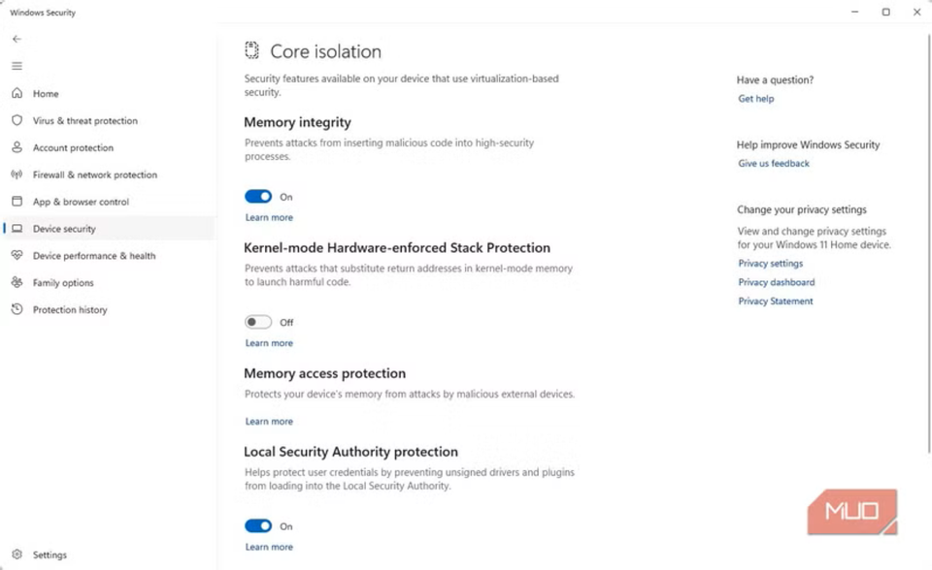
Task: Click the Home house icon
Action: point(17,94)
